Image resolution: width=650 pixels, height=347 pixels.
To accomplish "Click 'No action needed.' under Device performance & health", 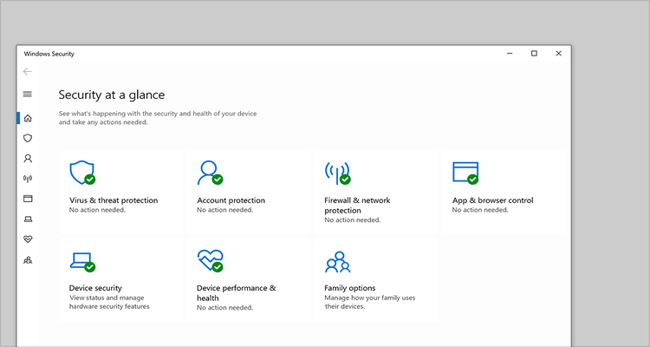I will pos(224,308).
